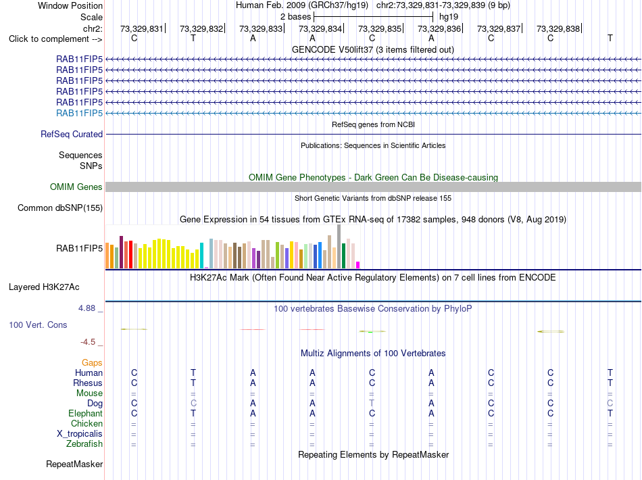The width and height of the screenshot is (642, 480).
Task: Click the GENCODE V50lift37 track title
Action: point(373,49)
